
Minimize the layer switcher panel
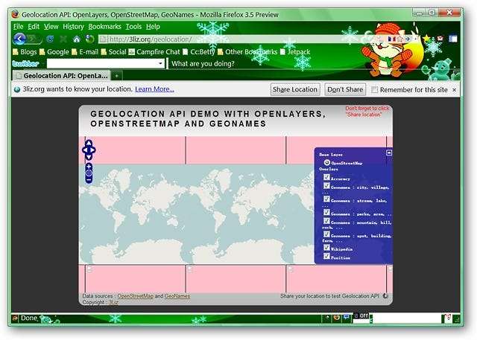388,153
